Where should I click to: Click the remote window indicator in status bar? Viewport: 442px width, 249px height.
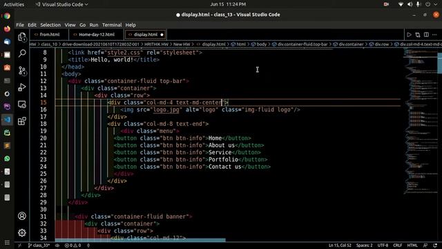tap(19, 246)
